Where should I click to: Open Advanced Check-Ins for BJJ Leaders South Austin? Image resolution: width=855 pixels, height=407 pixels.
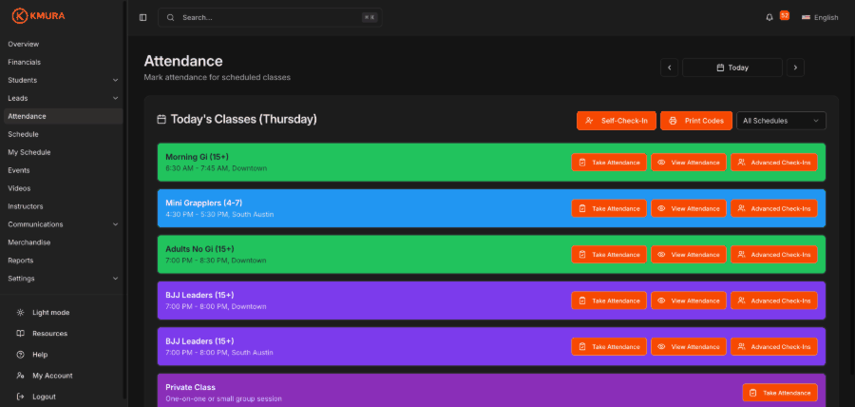[774, 346]
